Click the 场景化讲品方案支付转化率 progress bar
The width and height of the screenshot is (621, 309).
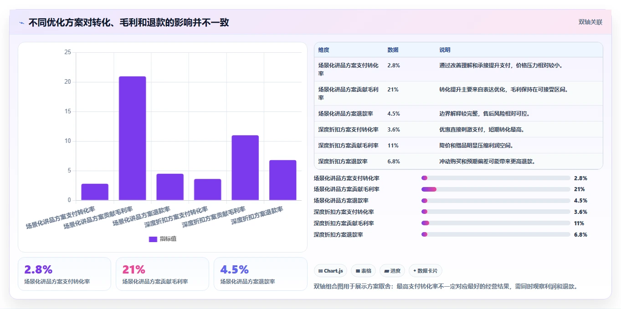[496, 178]
